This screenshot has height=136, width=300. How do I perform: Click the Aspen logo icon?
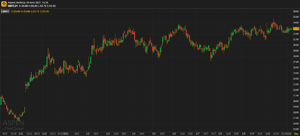point(4,4)
